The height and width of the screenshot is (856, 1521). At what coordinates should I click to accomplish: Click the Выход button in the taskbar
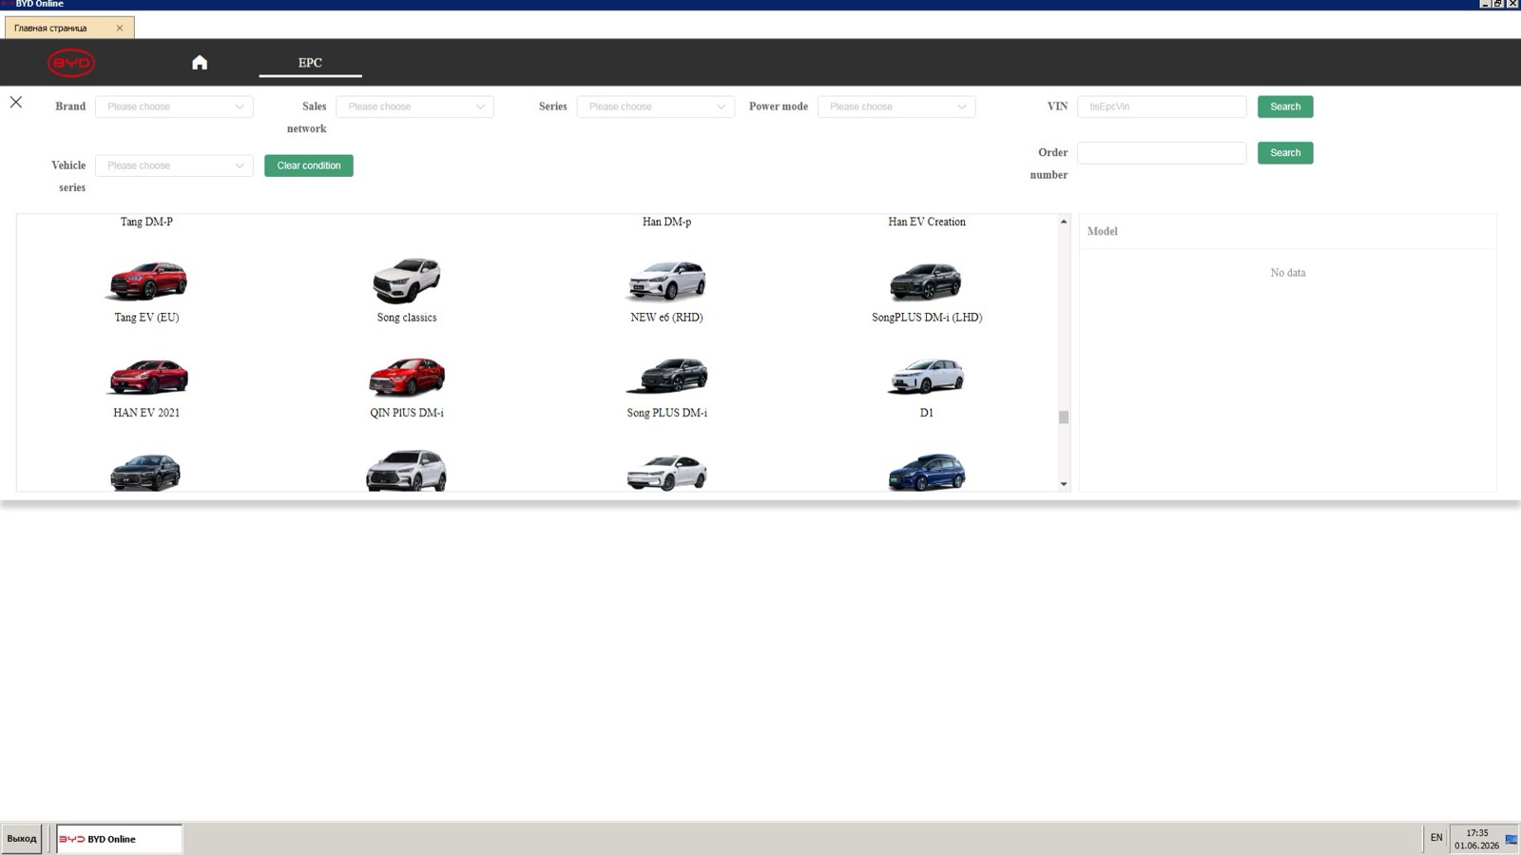coord(22,839)
